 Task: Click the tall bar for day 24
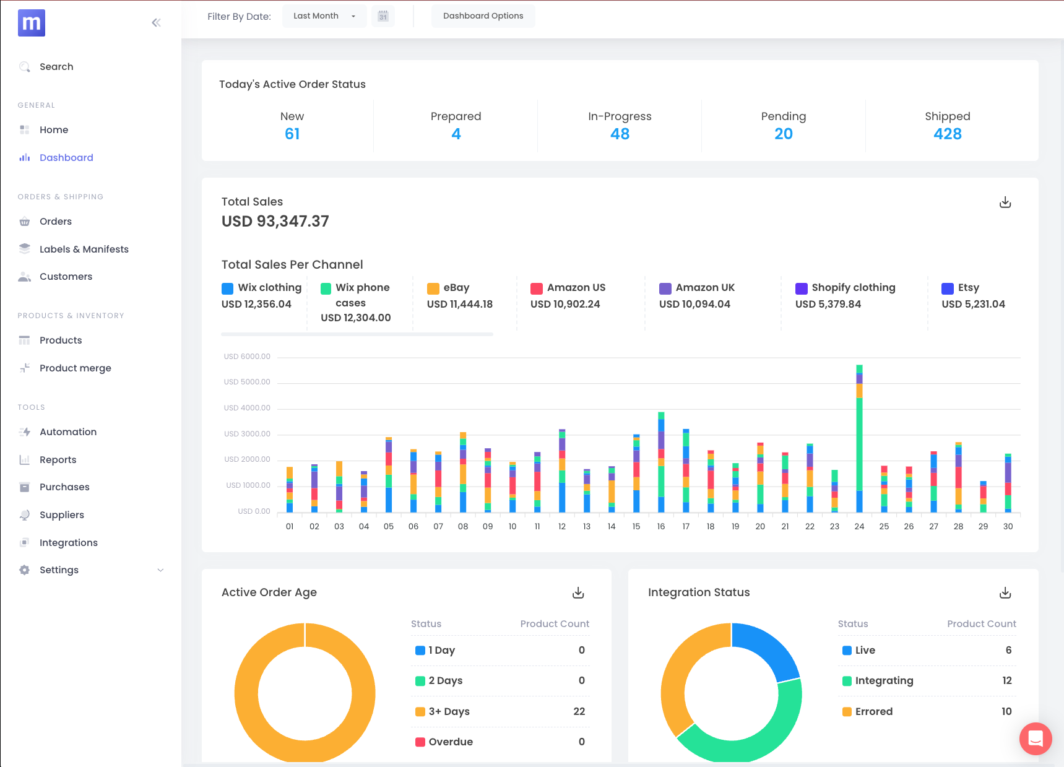click(x=859, y=440)
